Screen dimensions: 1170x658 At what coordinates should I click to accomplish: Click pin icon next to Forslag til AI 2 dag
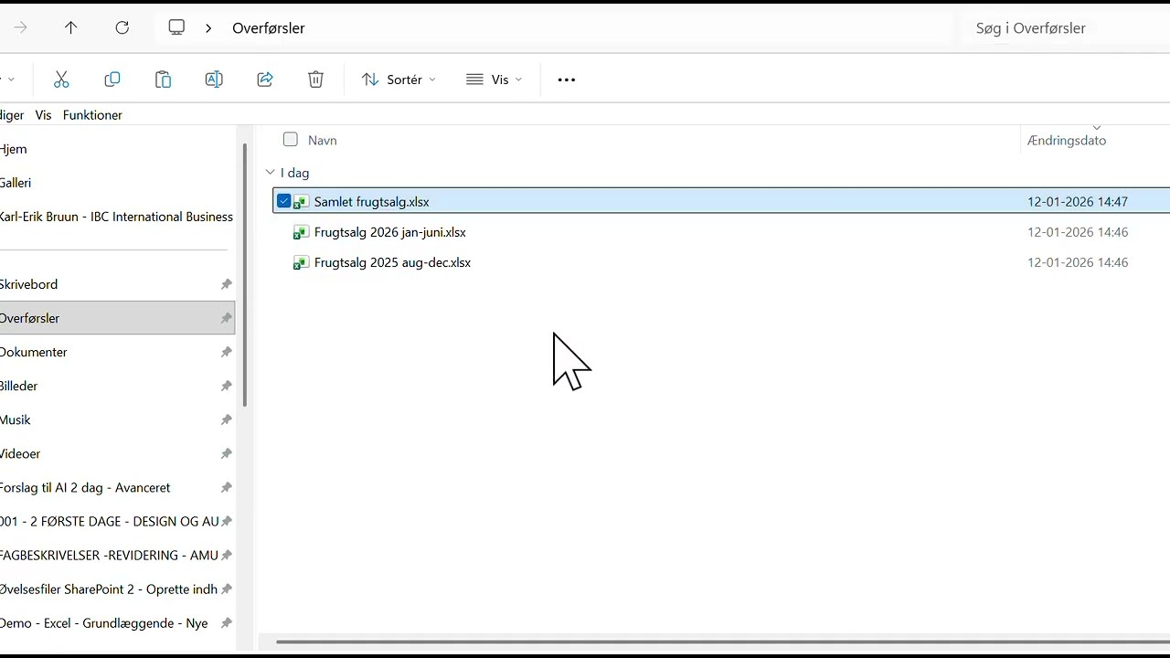[x=226, y=487]
